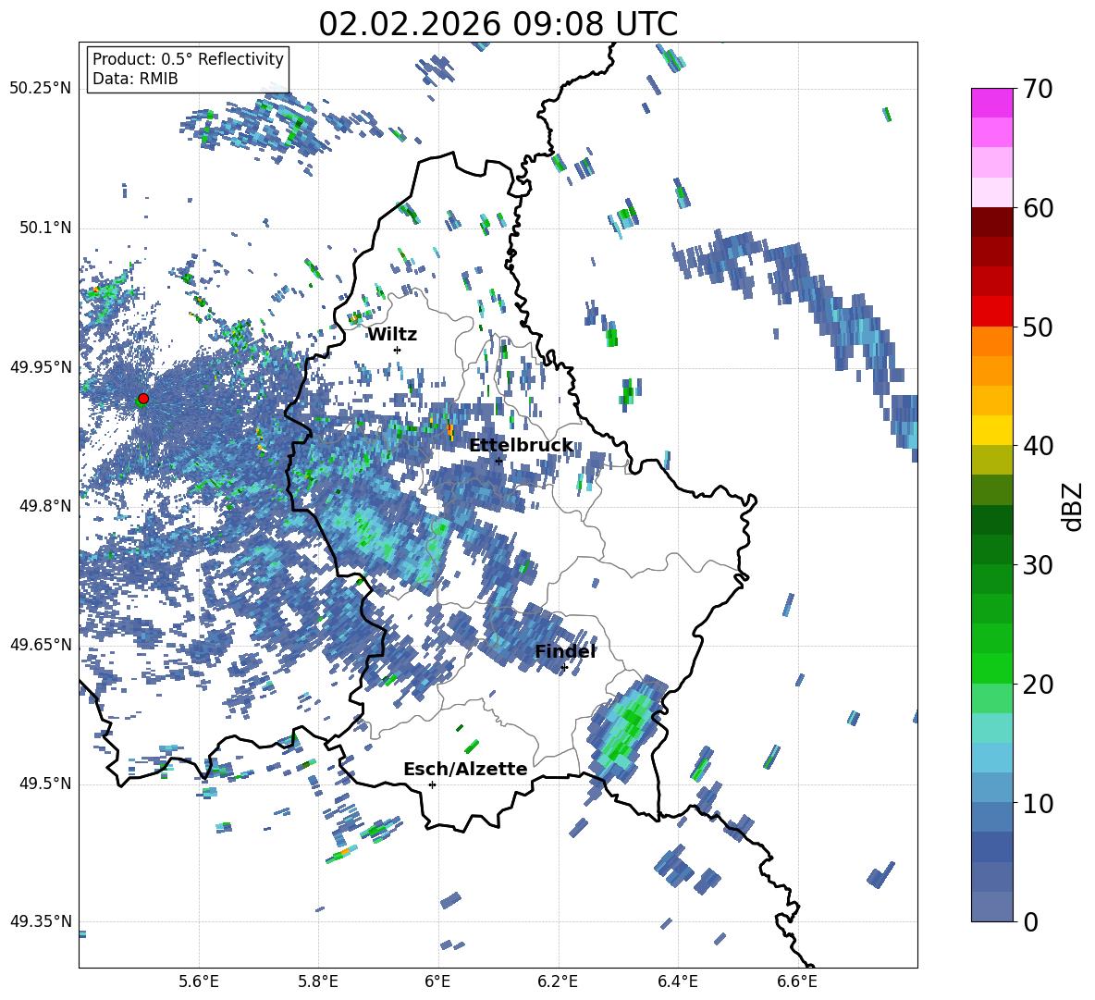Click the dBZ colorbar label
This screenshot has height=1000, width=1095.
click(1074, 506)
